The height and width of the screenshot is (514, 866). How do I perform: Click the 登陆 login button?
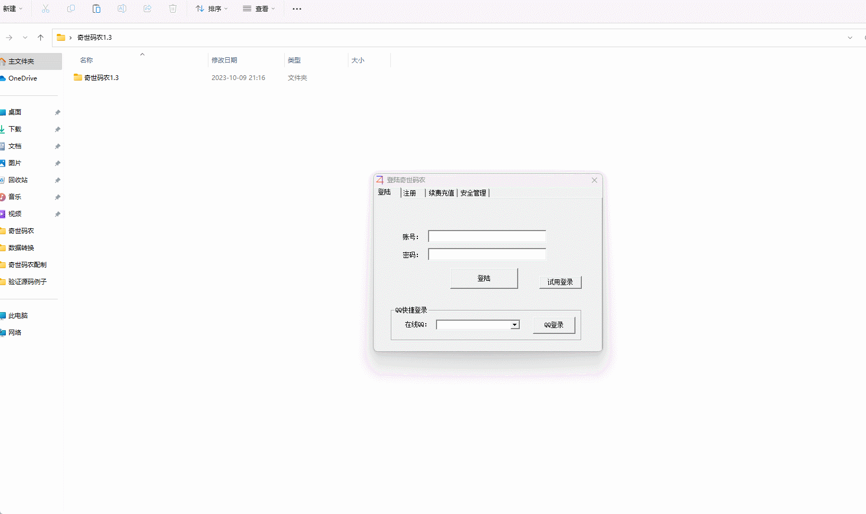[484, 278]
